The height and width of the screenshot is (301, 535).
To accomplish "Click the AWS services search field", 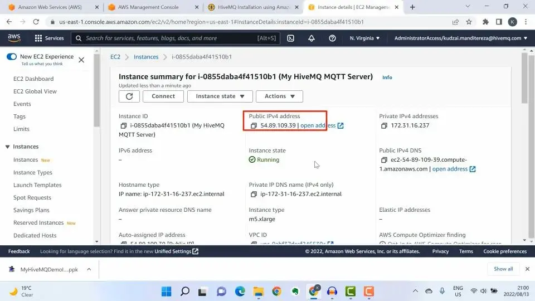I will click(x=176, y=38).
